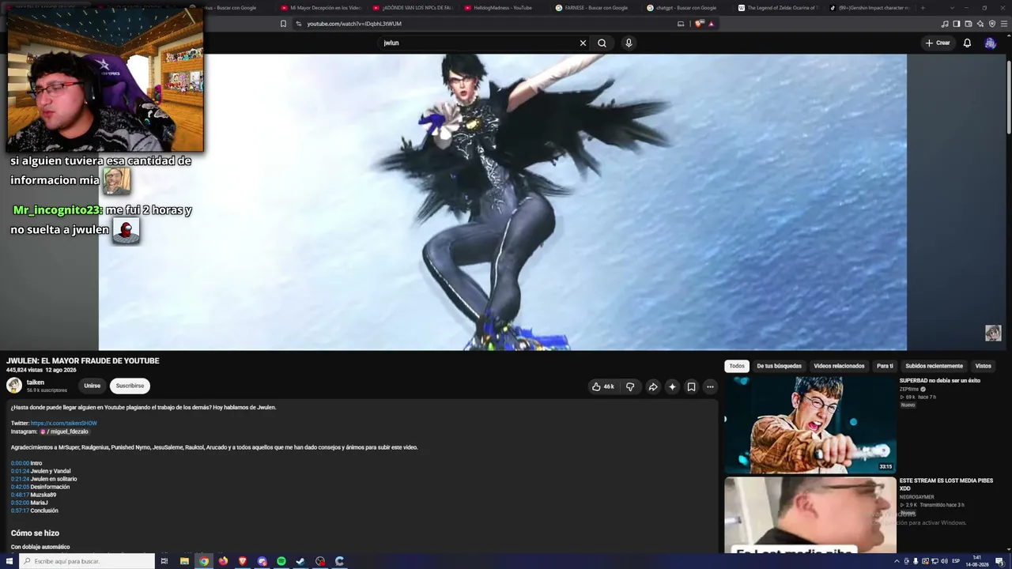Open the Windows Start menu

point(9,561)
